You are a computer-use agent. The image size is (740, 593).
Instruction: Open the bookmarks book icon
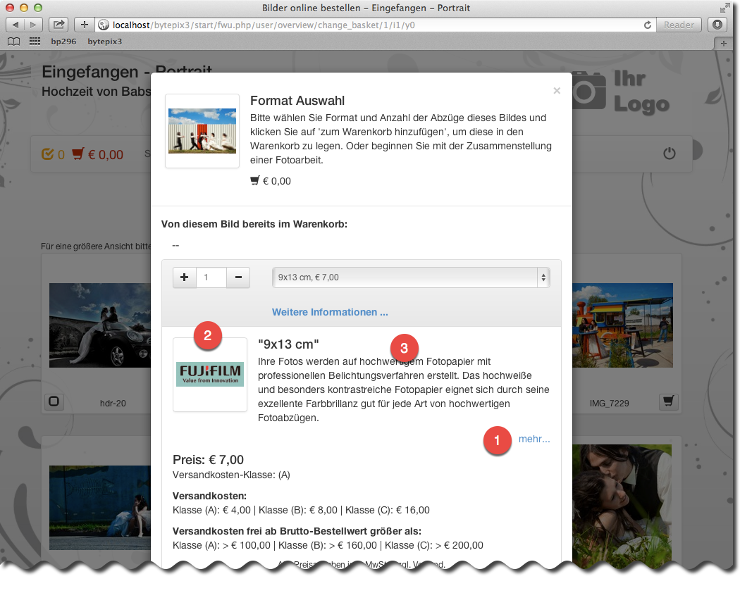pos(13,42)
